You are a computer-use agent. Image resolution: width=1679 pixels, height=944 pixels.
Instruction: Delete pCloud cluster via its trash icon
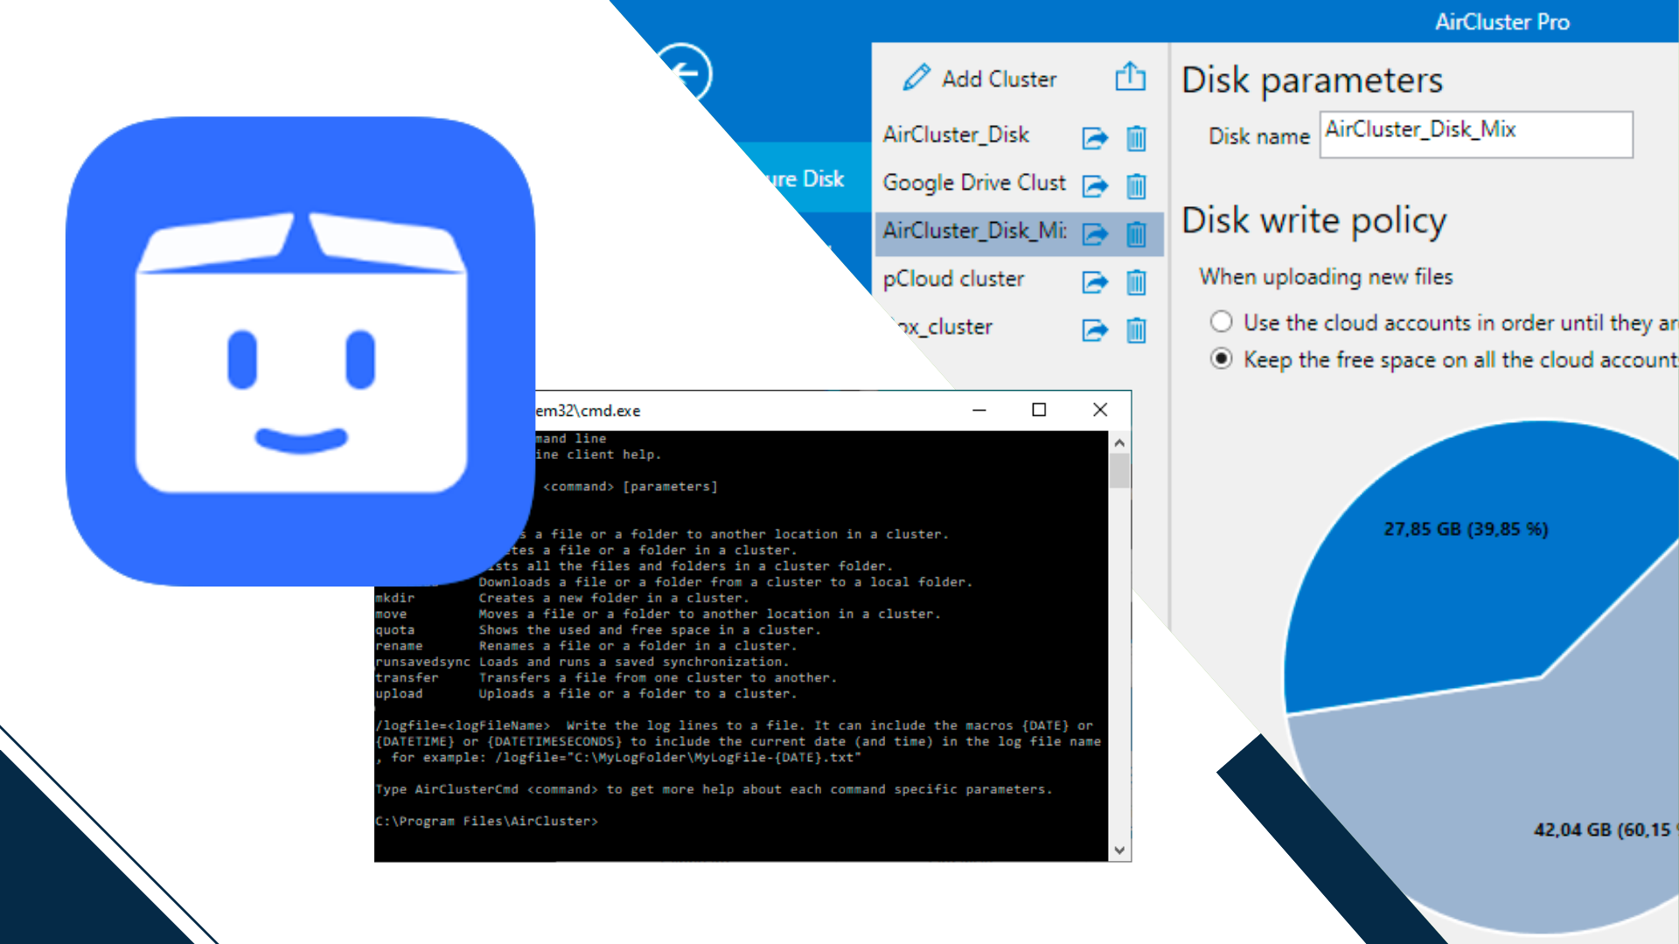1136,282
